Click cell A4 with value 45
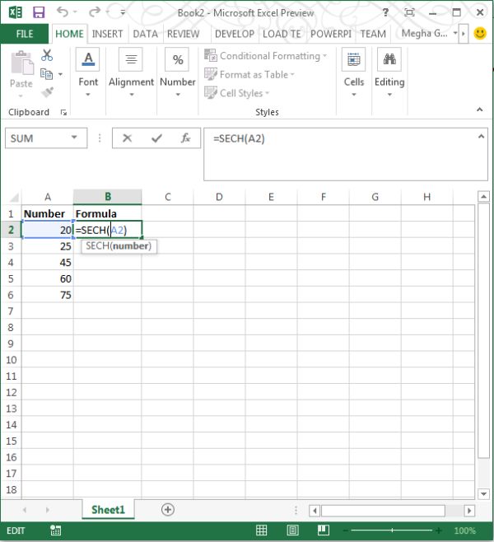The height and width of the screenshot is (542, 494). coord(47,263)
